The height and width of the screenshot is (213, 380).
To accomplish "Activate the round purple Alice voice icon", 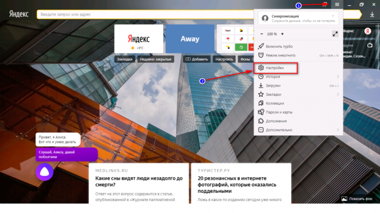I will point(44,172).
